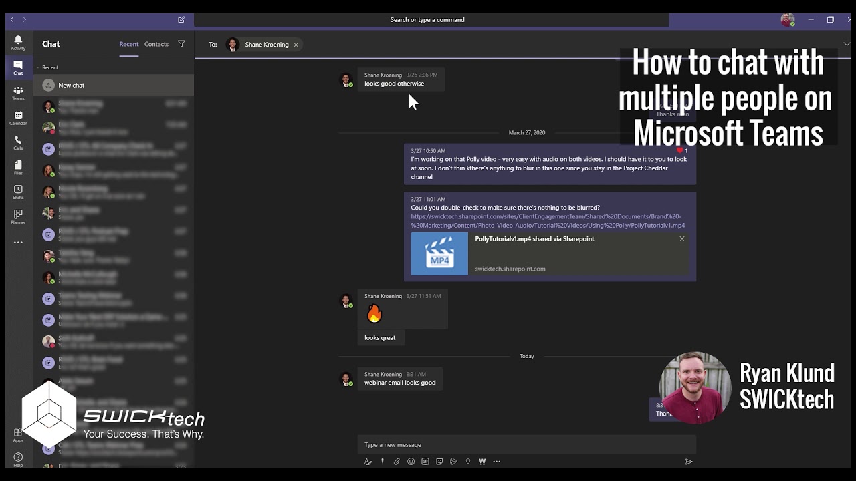Open the sticker picker
Viewport: 856px width, 481px height.
pos(439,461)
